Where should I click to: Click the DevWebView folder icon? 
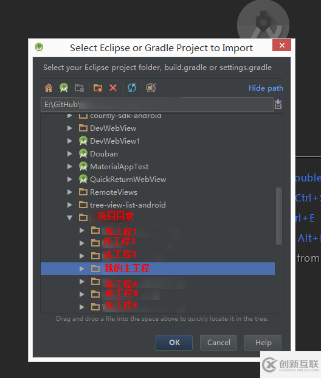(x=83, y=128)
